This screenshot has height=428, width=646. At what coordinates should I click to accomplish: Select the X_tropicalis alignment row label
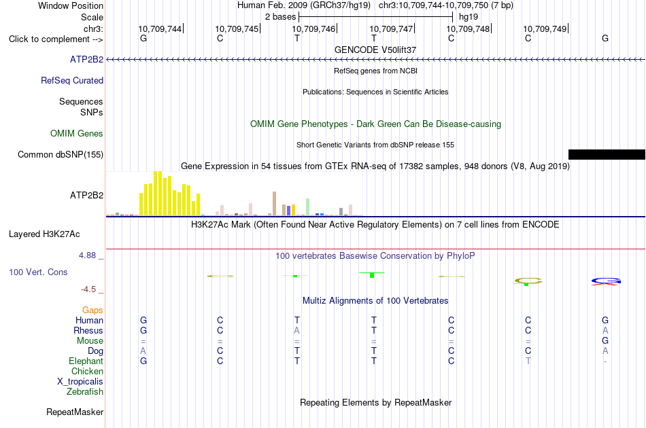pyautogui.click(x=80, y=382)
